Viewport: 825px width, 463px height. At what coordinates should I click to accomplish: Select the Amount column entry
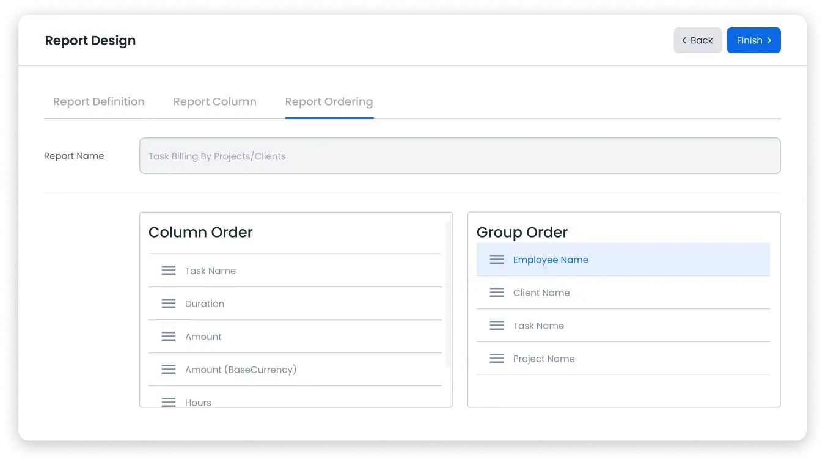(295, 337)
